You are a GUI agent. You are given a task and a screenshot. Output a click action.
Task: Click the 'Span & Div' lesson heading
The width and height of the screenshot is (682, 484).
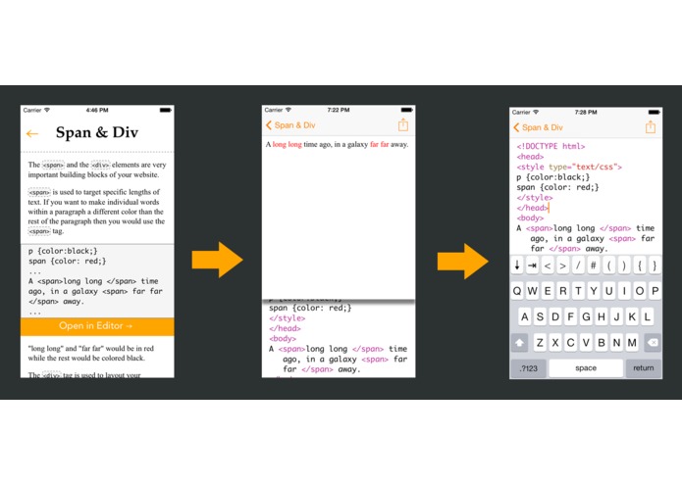click(97, 132)
